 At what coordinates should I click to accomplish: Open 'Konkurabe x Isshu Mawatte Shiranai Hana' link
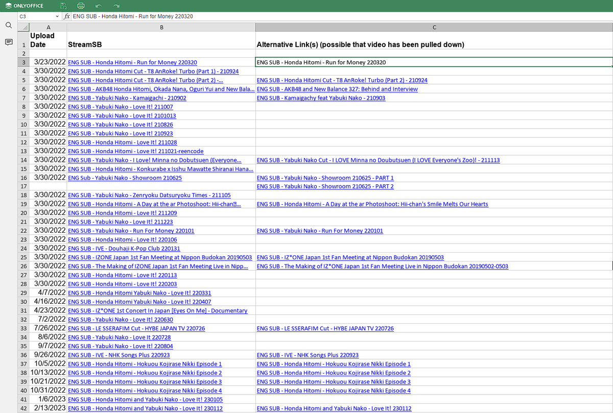[161, 169]
